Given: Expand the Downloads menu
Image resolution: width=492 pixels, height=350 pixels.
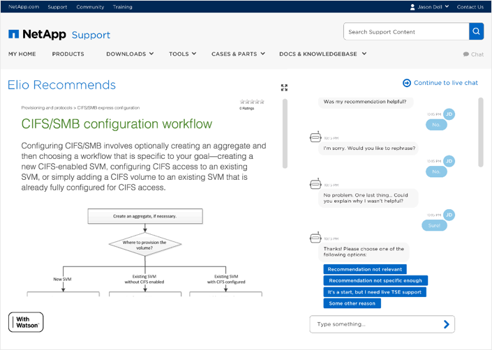Looking at the screenshot, I should point(130,54).
